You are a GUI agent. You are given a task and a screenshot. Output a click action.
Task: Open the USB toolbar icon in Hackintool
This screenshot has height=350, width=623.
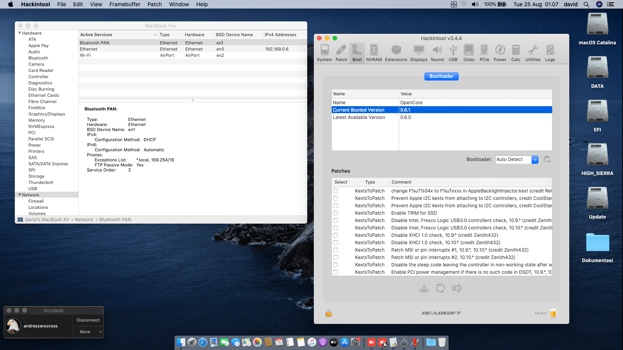coord(453,53)
